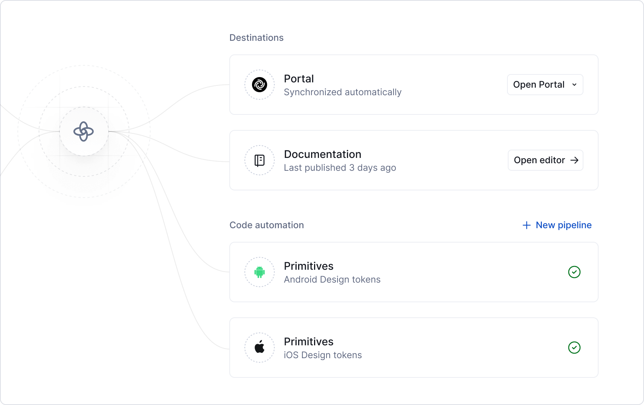The image size is (644, 405).
Task: Click the chevron inside Open Portal button
Action: tap(574, 85)
